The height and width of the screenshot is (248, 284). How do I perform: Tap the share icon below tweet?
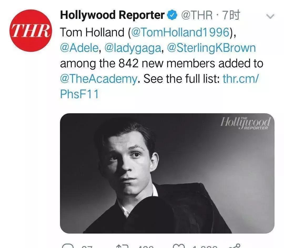(x=235, y=246)
